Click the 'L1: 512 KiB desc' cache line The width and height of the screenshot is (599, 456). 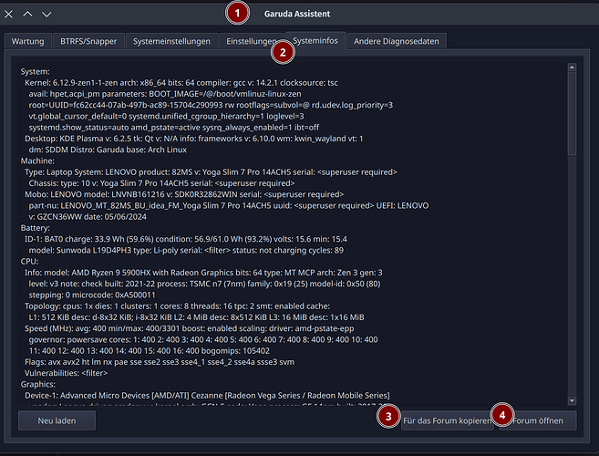196,317
